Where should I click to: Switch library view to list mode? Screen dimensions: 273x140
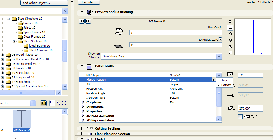(x=65, y=103)
